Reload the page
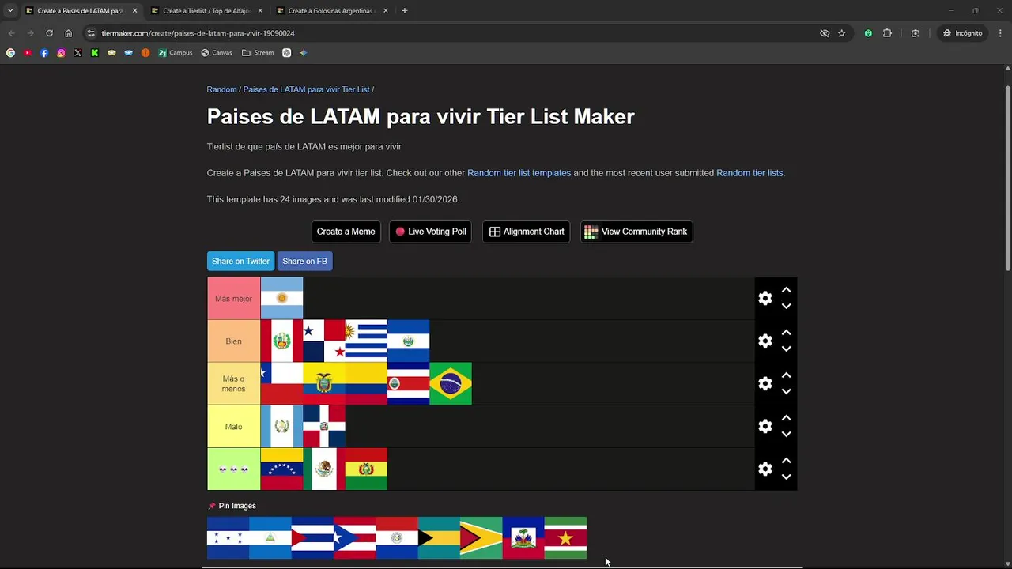This screenshot has width=1012, height=569. (x=49, y=33)
